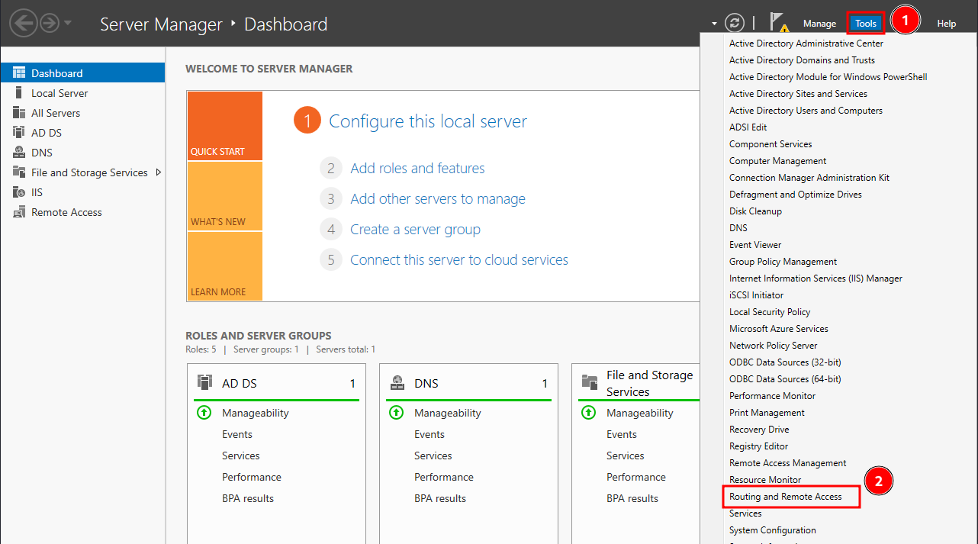
Task: Click the IIS sidebar icon
Action: tap(19, 192)
